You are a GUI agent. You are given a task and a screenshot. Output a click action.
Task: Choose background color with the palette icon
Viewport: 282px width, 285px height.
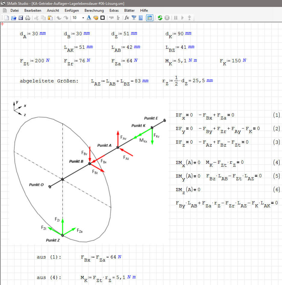[x=96, y=18]
